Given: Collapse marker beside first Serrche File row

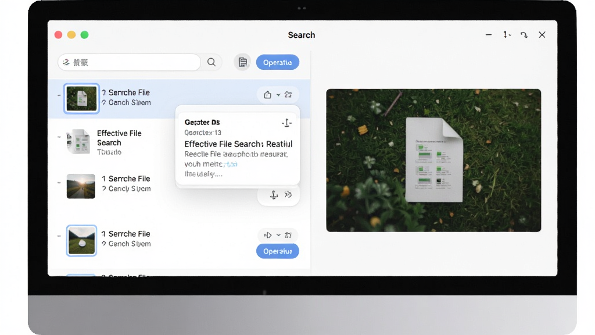Looking at the screenshot, I should [59, 95].
